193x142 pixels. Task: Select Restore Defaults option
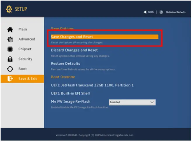coord(65,63)
